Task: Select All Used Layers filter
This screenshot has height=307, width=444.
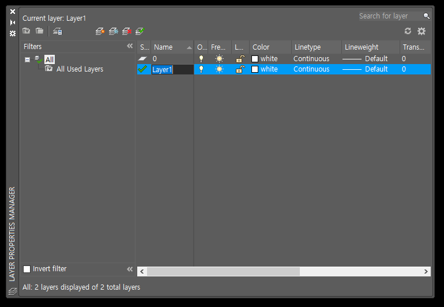Action: point(80,69)
